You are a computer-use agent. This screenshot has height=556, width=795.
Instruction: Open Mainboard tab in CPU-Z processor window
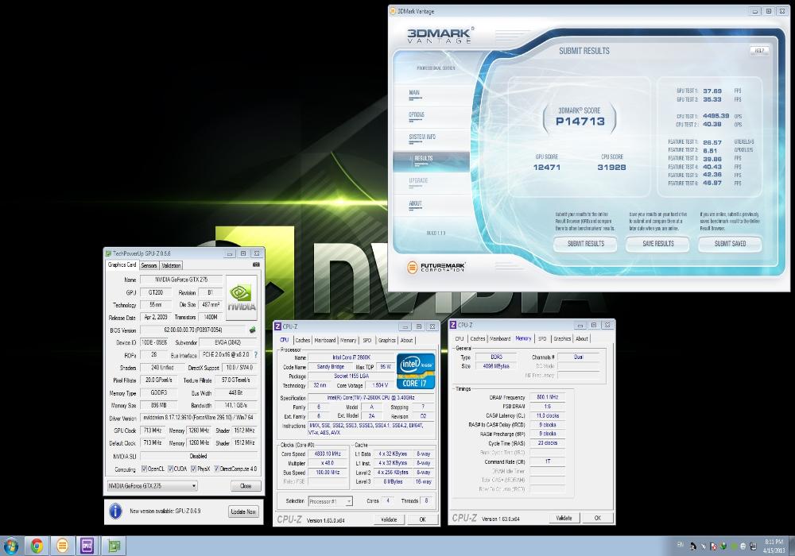click(325, 340)
